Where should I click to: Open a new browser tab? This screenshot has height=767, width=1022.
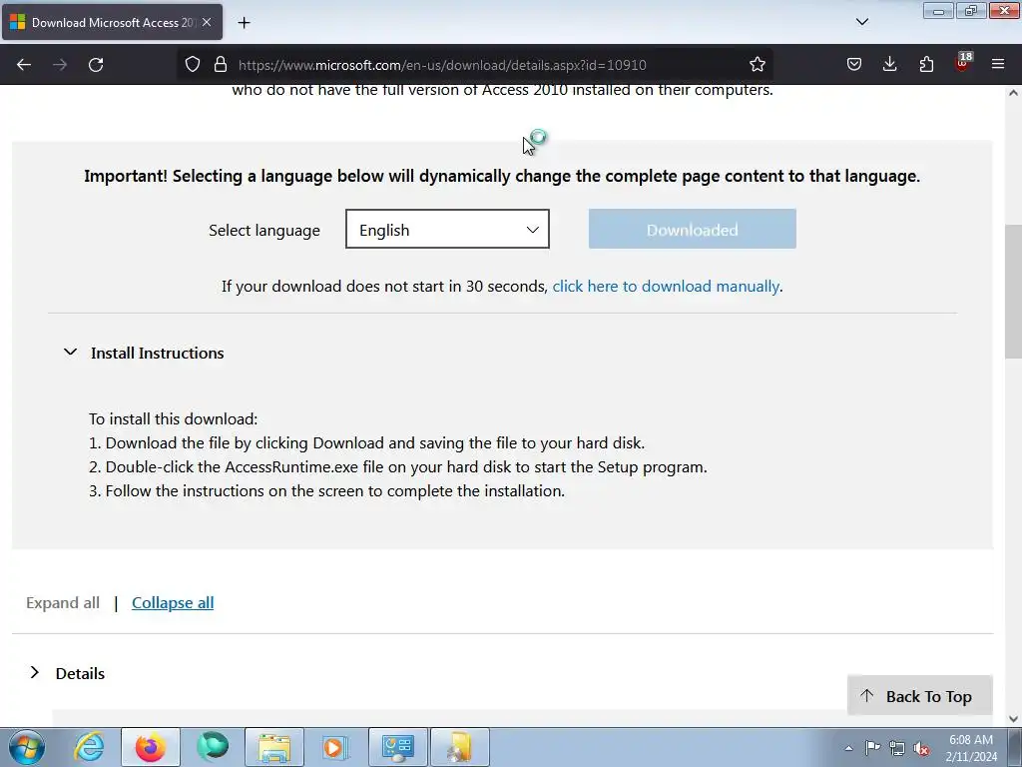[x=244, y=23]
